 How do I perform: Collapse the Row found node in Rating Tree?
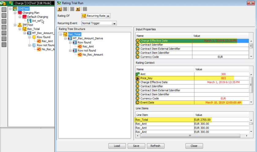[x=70, y=43]
